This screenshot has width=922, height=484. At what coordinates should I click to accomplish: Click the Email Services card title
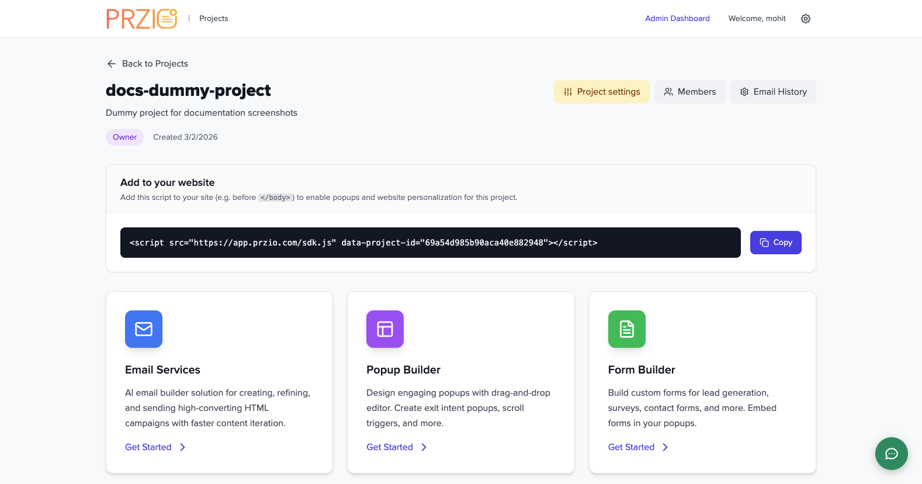[x=162, y=370]
